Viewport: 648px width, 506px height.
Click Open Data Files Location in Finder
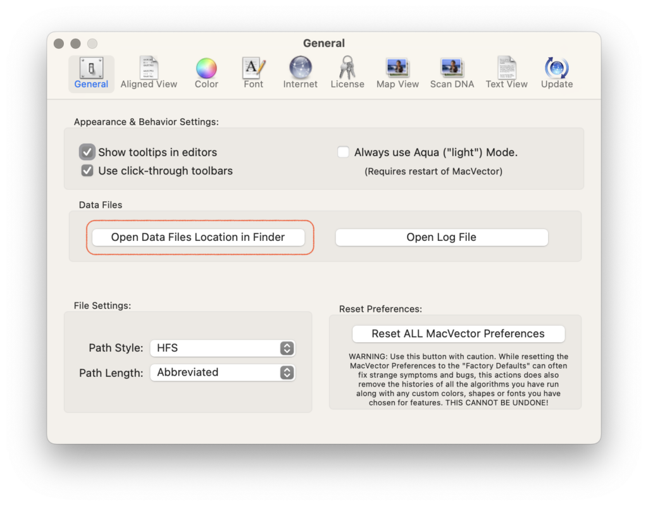[198, 238]
